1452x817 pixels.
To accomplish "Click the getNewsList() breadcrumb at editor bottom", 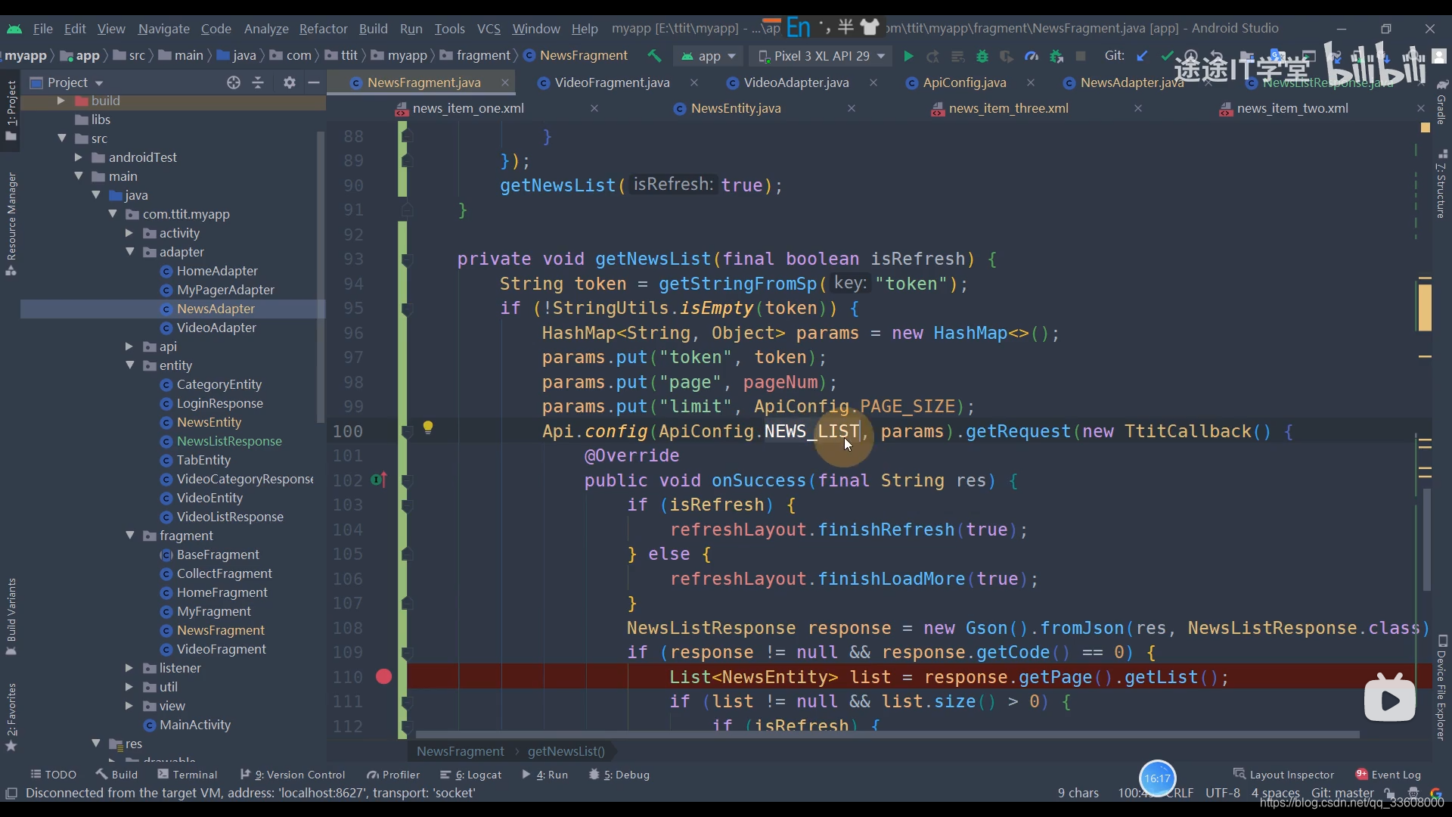I will coord(566,751).
